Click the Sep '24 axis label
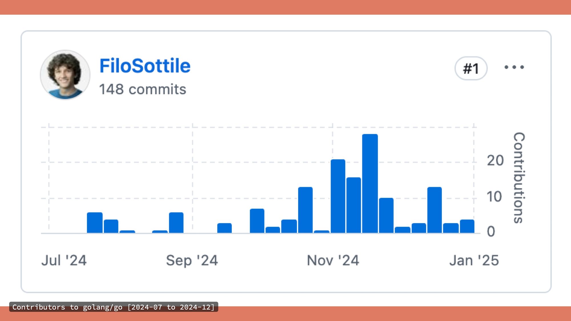Screen dimensions: 571x321 pyautogui.click(x=192, y=260)
